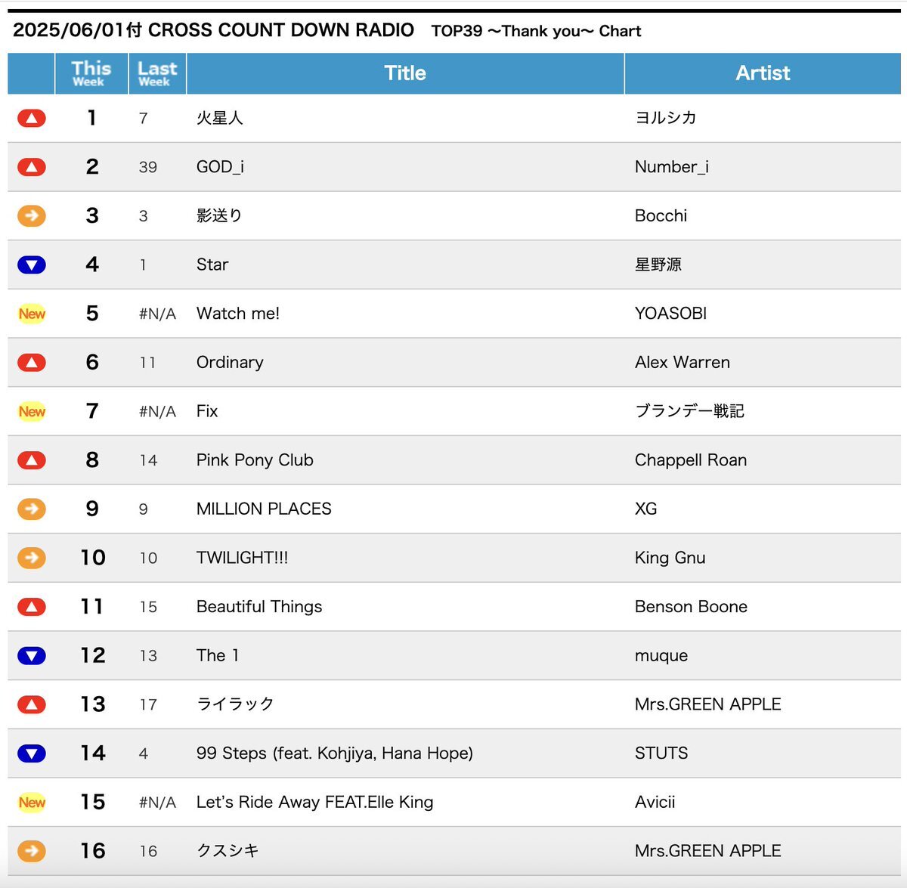Click this week rank 10
Screen dimensions: 907x888
[93, 558]
